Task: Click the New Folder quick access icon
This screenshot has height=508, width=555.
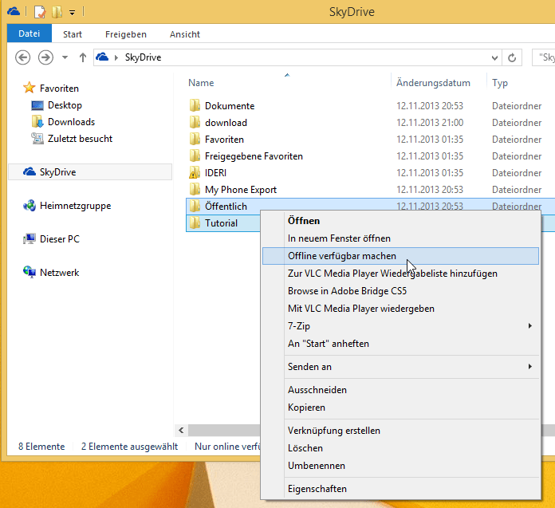Action: point(57,12)
